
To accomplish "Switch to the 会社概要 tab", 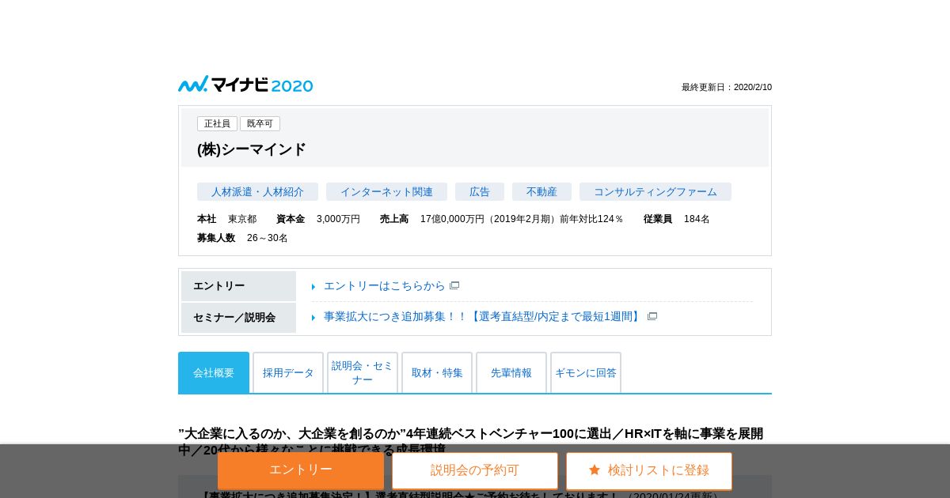I will pyautogui.click(x=214, y=372).
